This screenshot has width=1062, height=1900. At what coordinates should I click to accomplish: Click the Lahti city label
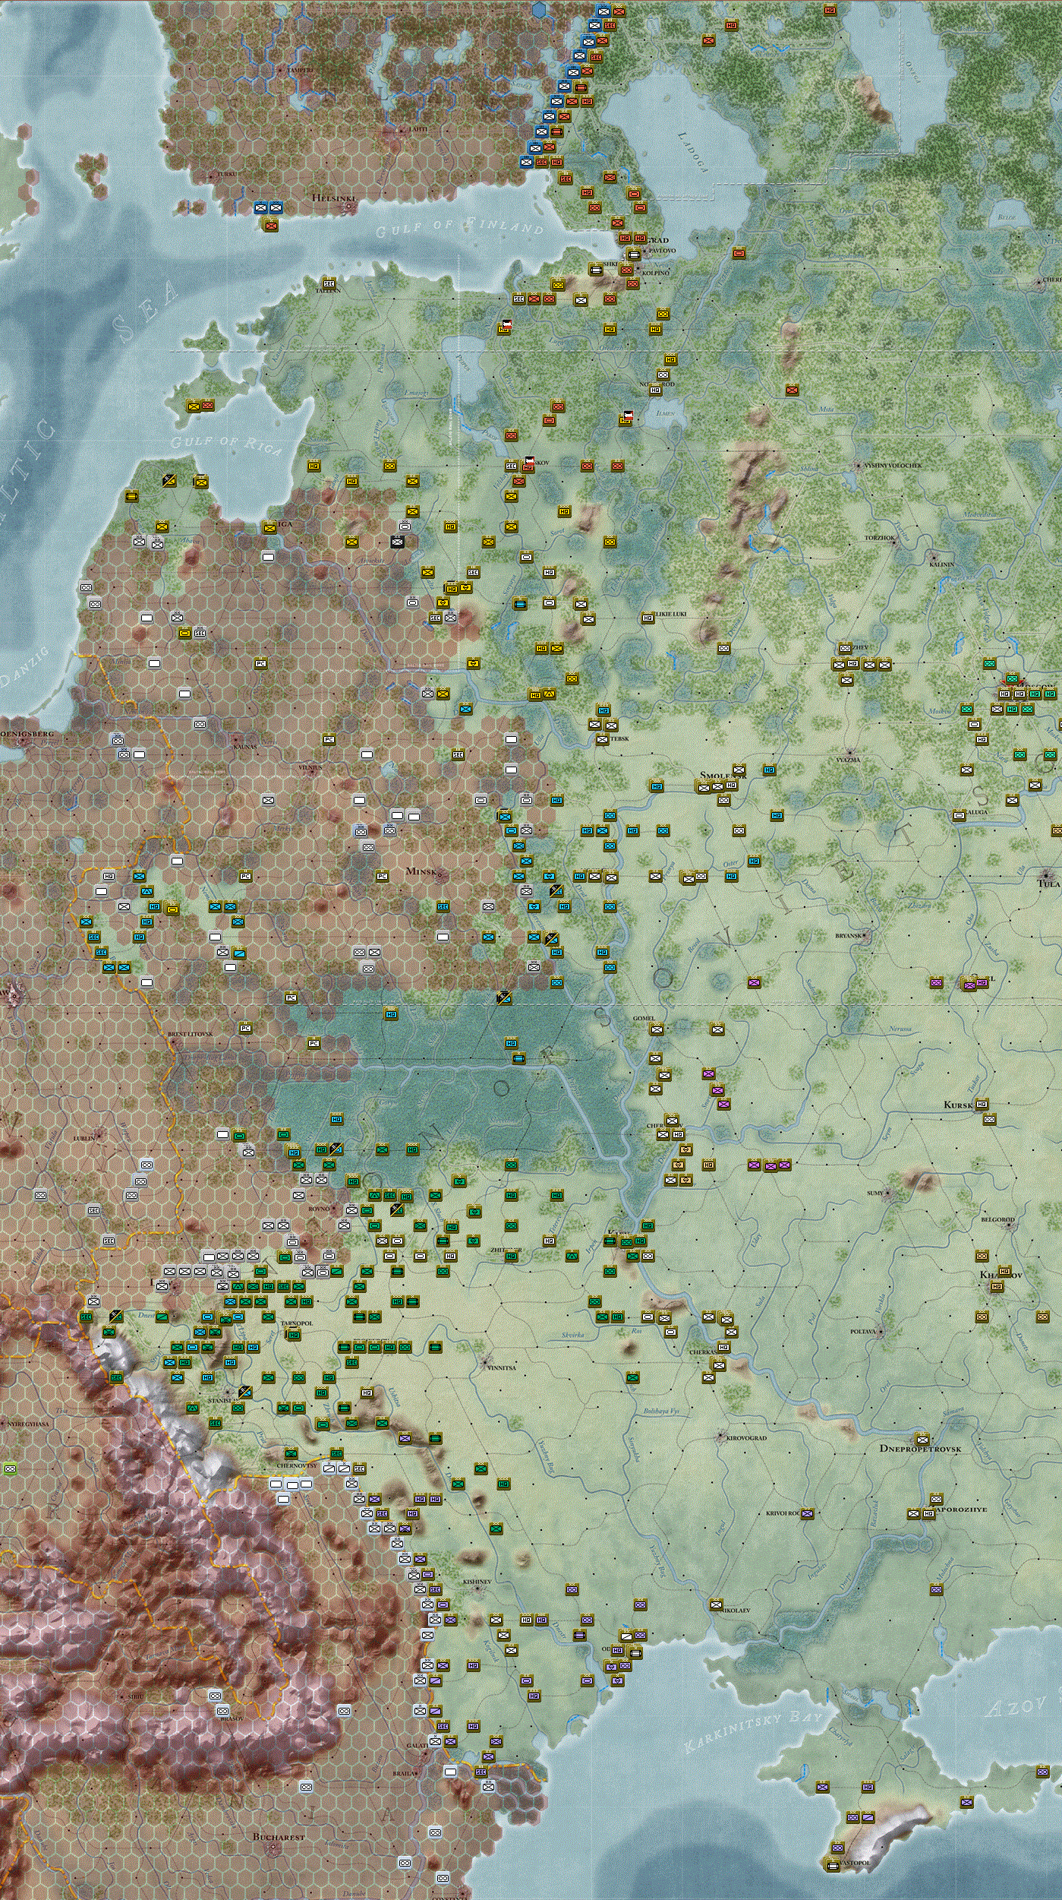coord(418,129)
